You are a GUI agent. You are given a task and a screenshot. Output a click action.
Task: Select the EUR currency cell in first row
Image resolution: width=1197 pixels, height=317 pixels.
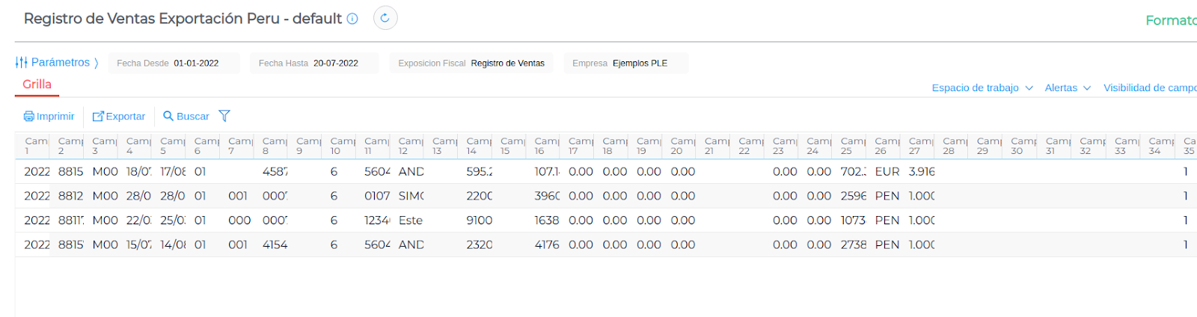[x=887, y=172]
